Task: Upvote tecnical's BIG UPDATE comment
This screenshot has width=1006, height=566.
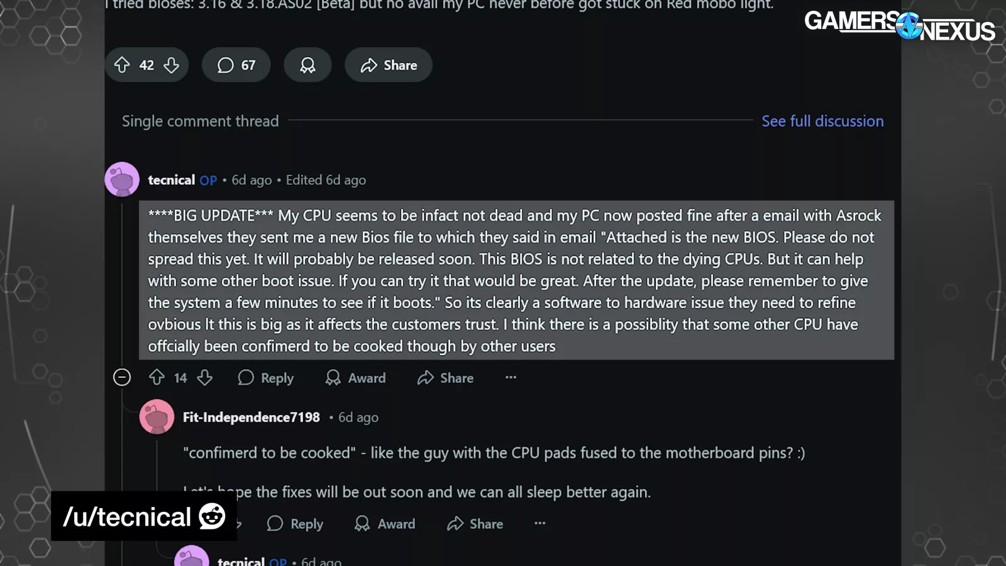Action: [157, 377]
